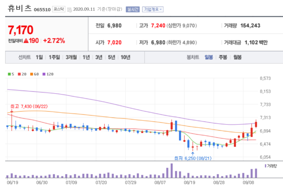
Task: Click the orange 60-day moving average swatch
Action: (x=32, y=74)
